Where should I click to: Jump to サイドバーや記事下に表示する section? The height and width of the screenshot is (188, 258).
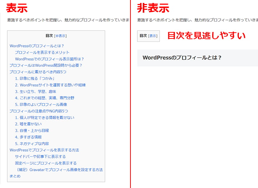click(x=40, y=157)
